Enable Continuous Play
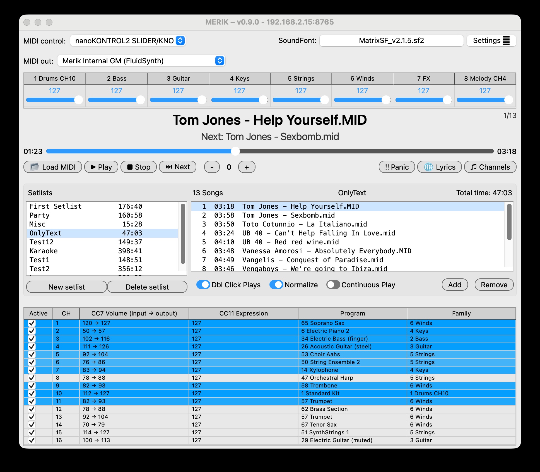Viewport: 540px width, 472px height. [333, 285]
